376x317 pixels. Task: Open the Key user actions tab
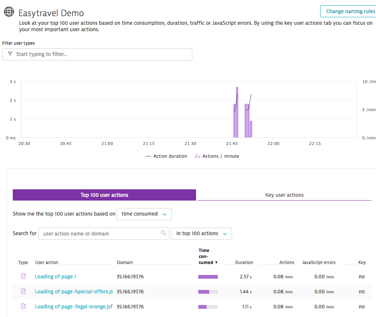coord(284,195)
